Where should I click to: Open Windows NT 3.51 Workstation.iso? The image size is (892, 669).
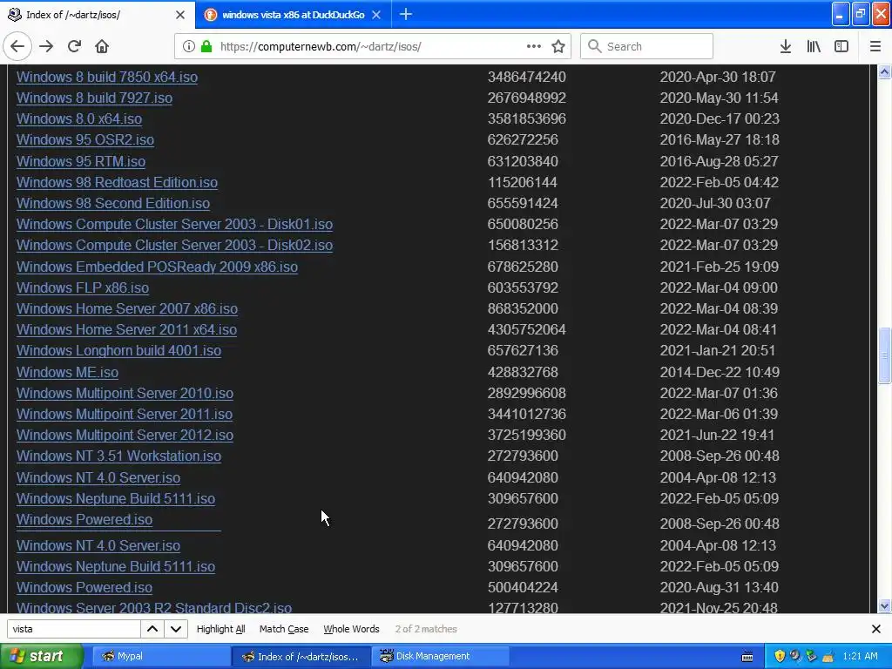[x=118, y=456]
